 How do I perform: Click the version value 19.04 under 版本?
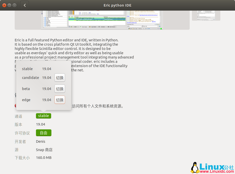[41, 124]
